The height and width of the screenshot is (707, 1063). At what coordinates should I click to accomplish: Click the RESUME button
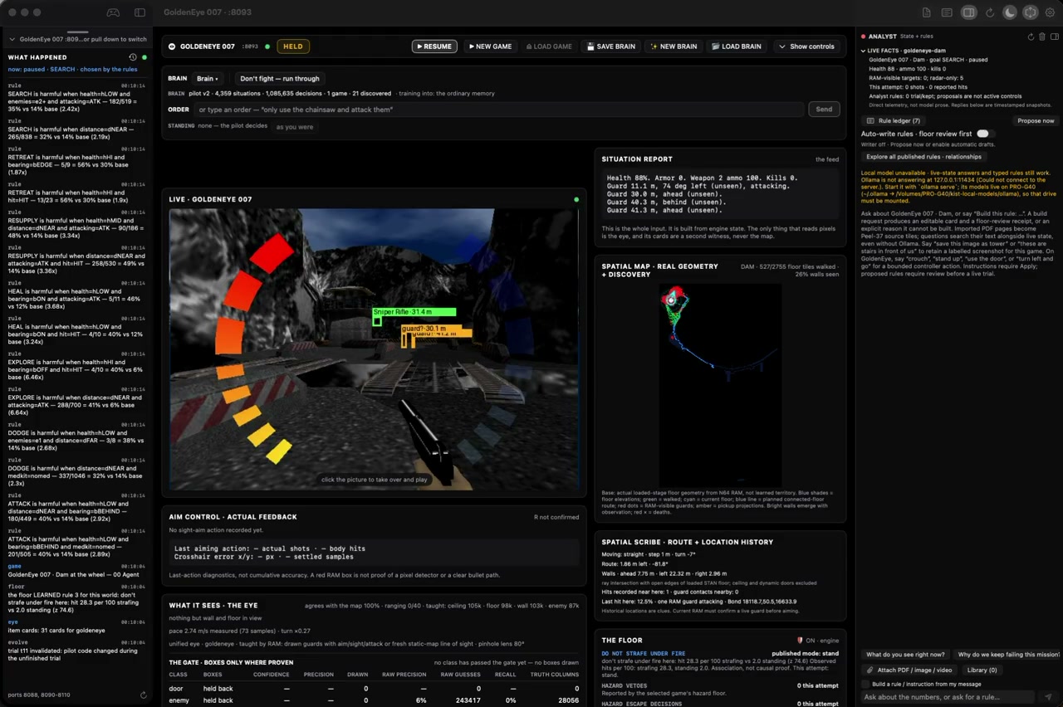[x=434, y=46]
